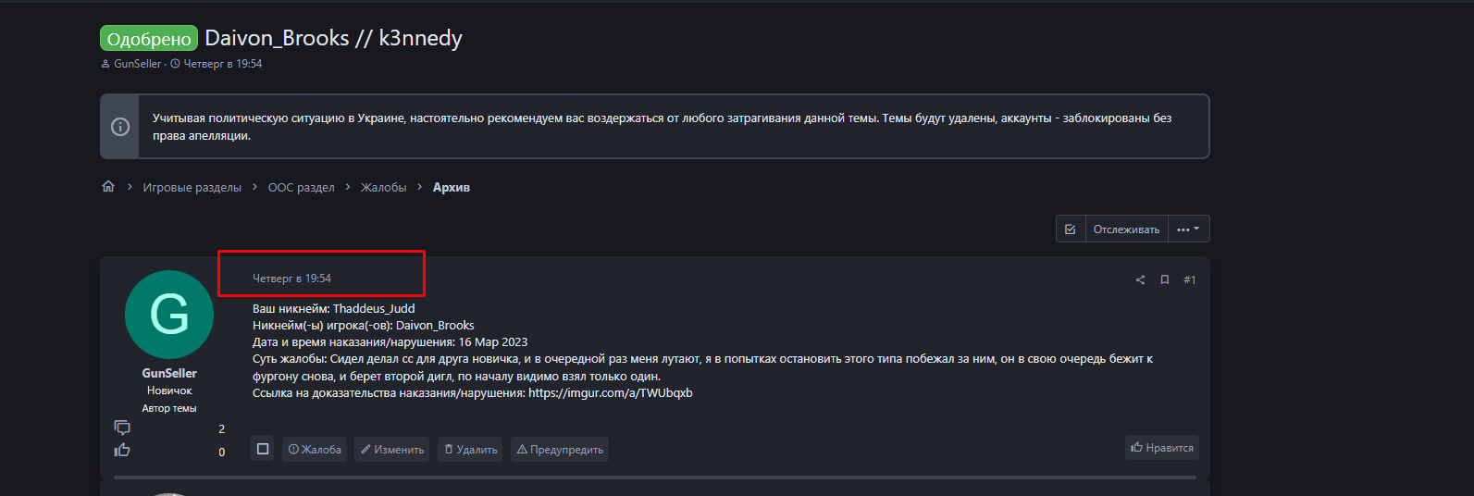This screenshot has height=496, width=1474.
Task: Click the share icon on post #1
Action: (x=1140, y=279)
